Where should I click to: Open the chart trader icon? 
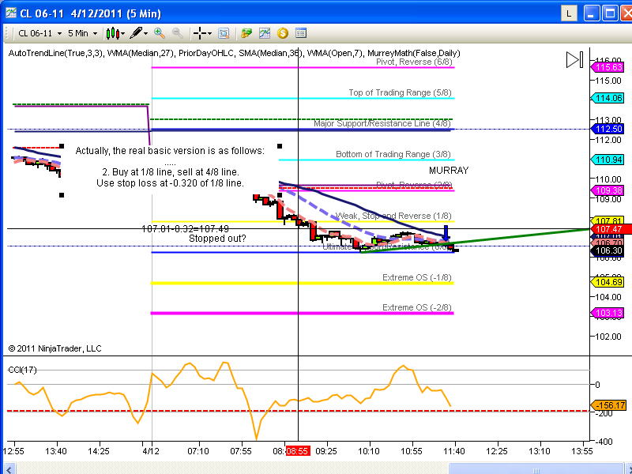point(246,33)
